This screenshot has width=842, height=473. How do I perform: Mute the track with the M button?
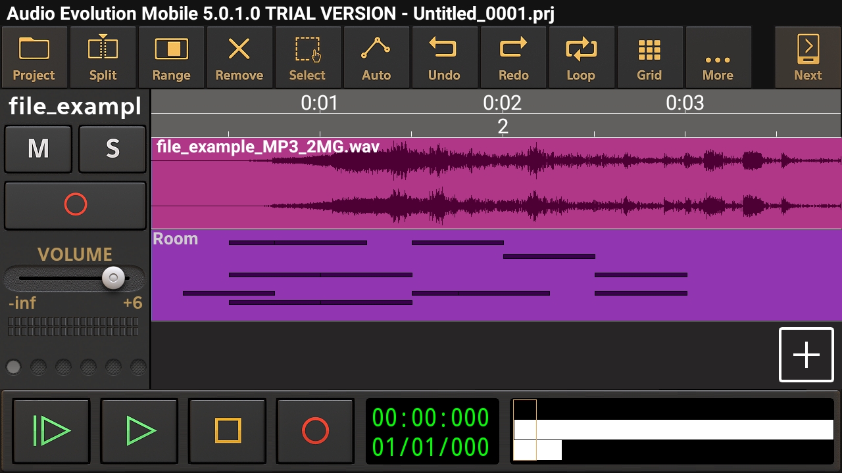(38, 149)
